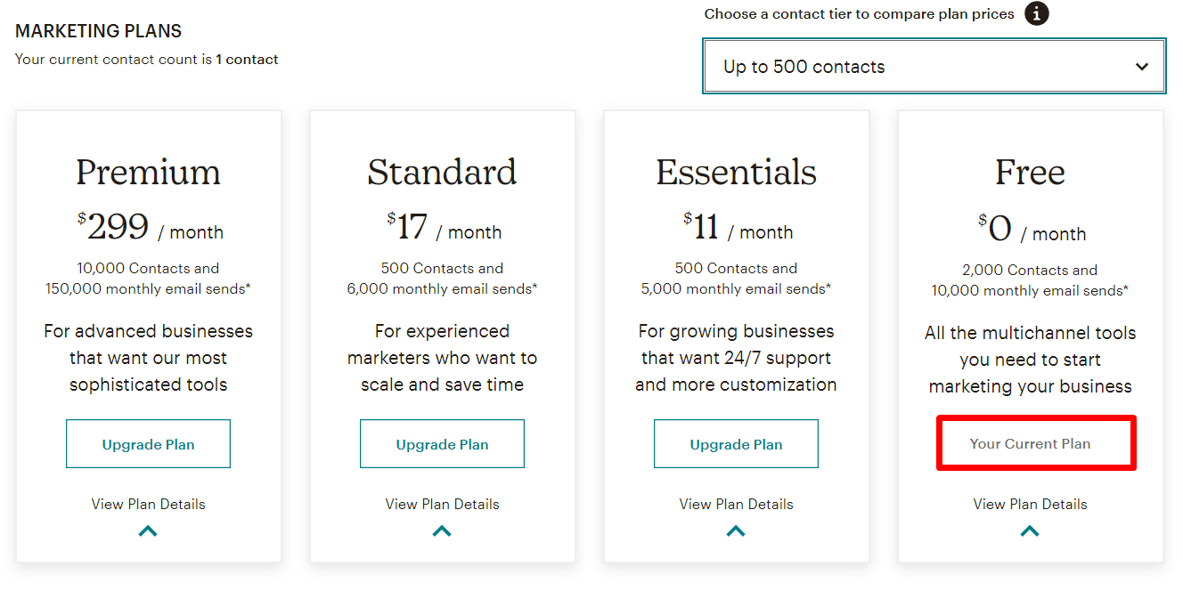Open View Plan Details under Essentials
Screen dimensions: 1183x591
coord(736,504)
